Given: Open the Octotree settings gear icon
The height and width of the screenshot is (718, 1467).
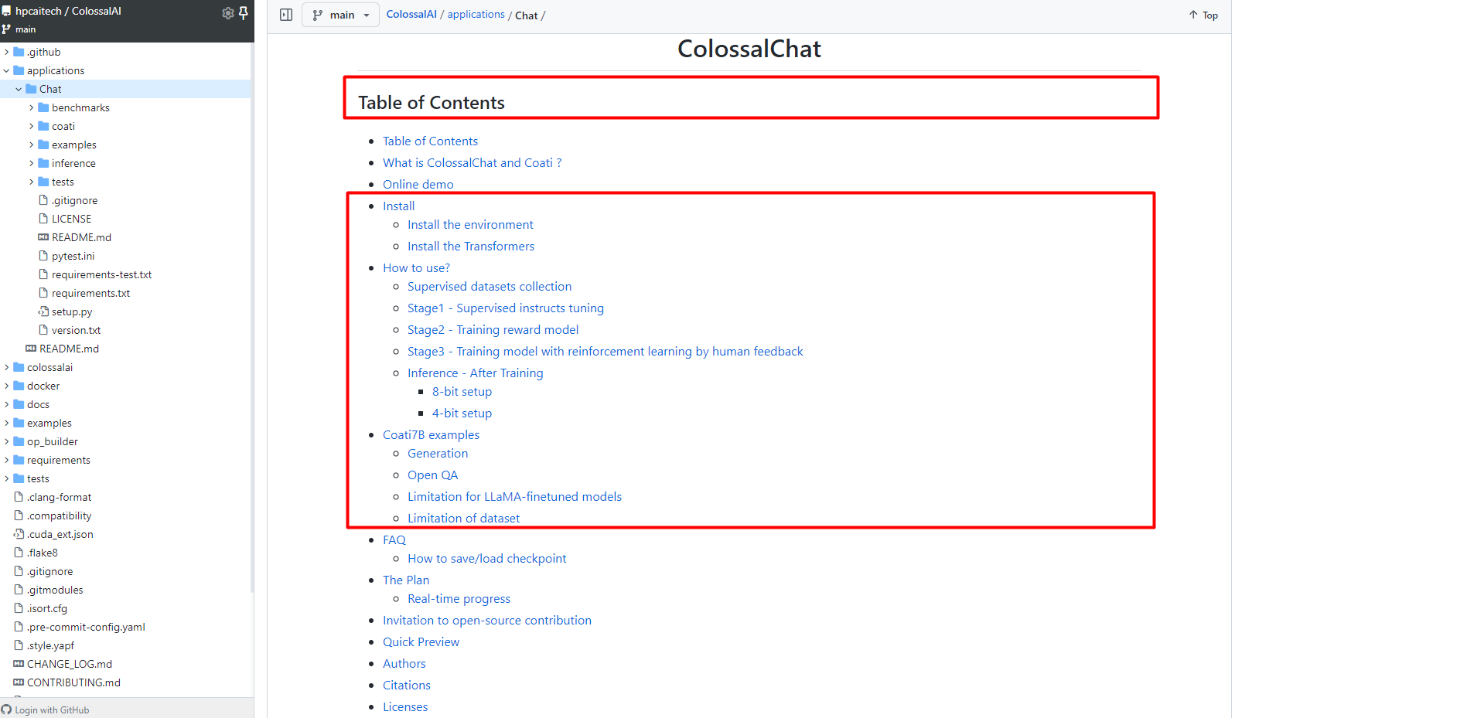Looking at the screenshot, I should (x=227, y=12).
